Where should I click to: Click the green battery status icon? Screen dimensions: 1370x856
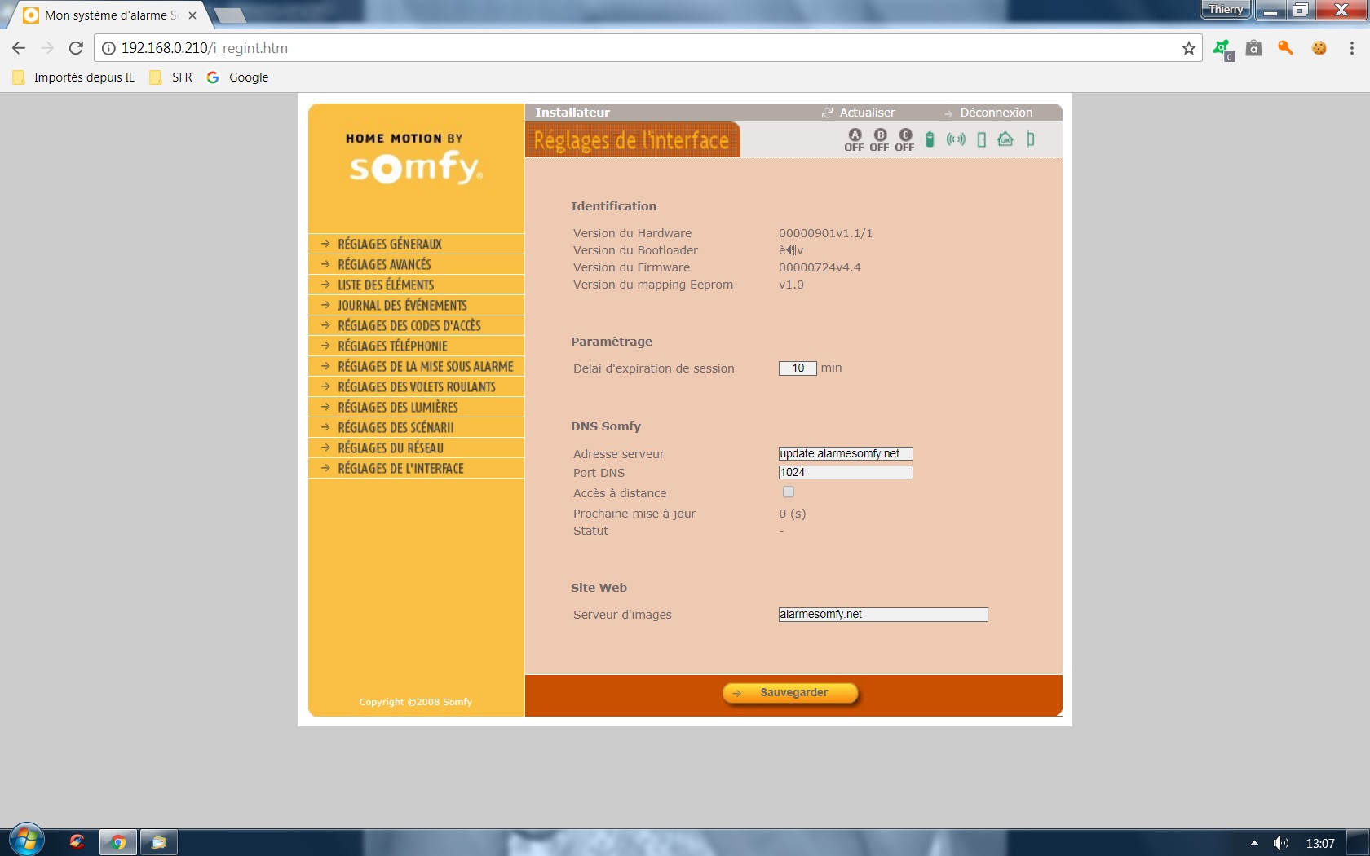pyautogui.click(x=930, y=139)
